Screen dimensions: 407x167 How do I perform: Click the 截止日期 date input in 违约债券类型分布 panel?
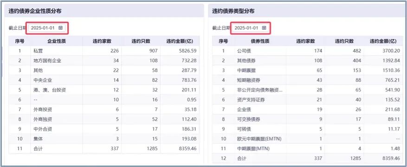tap(250, 28)
